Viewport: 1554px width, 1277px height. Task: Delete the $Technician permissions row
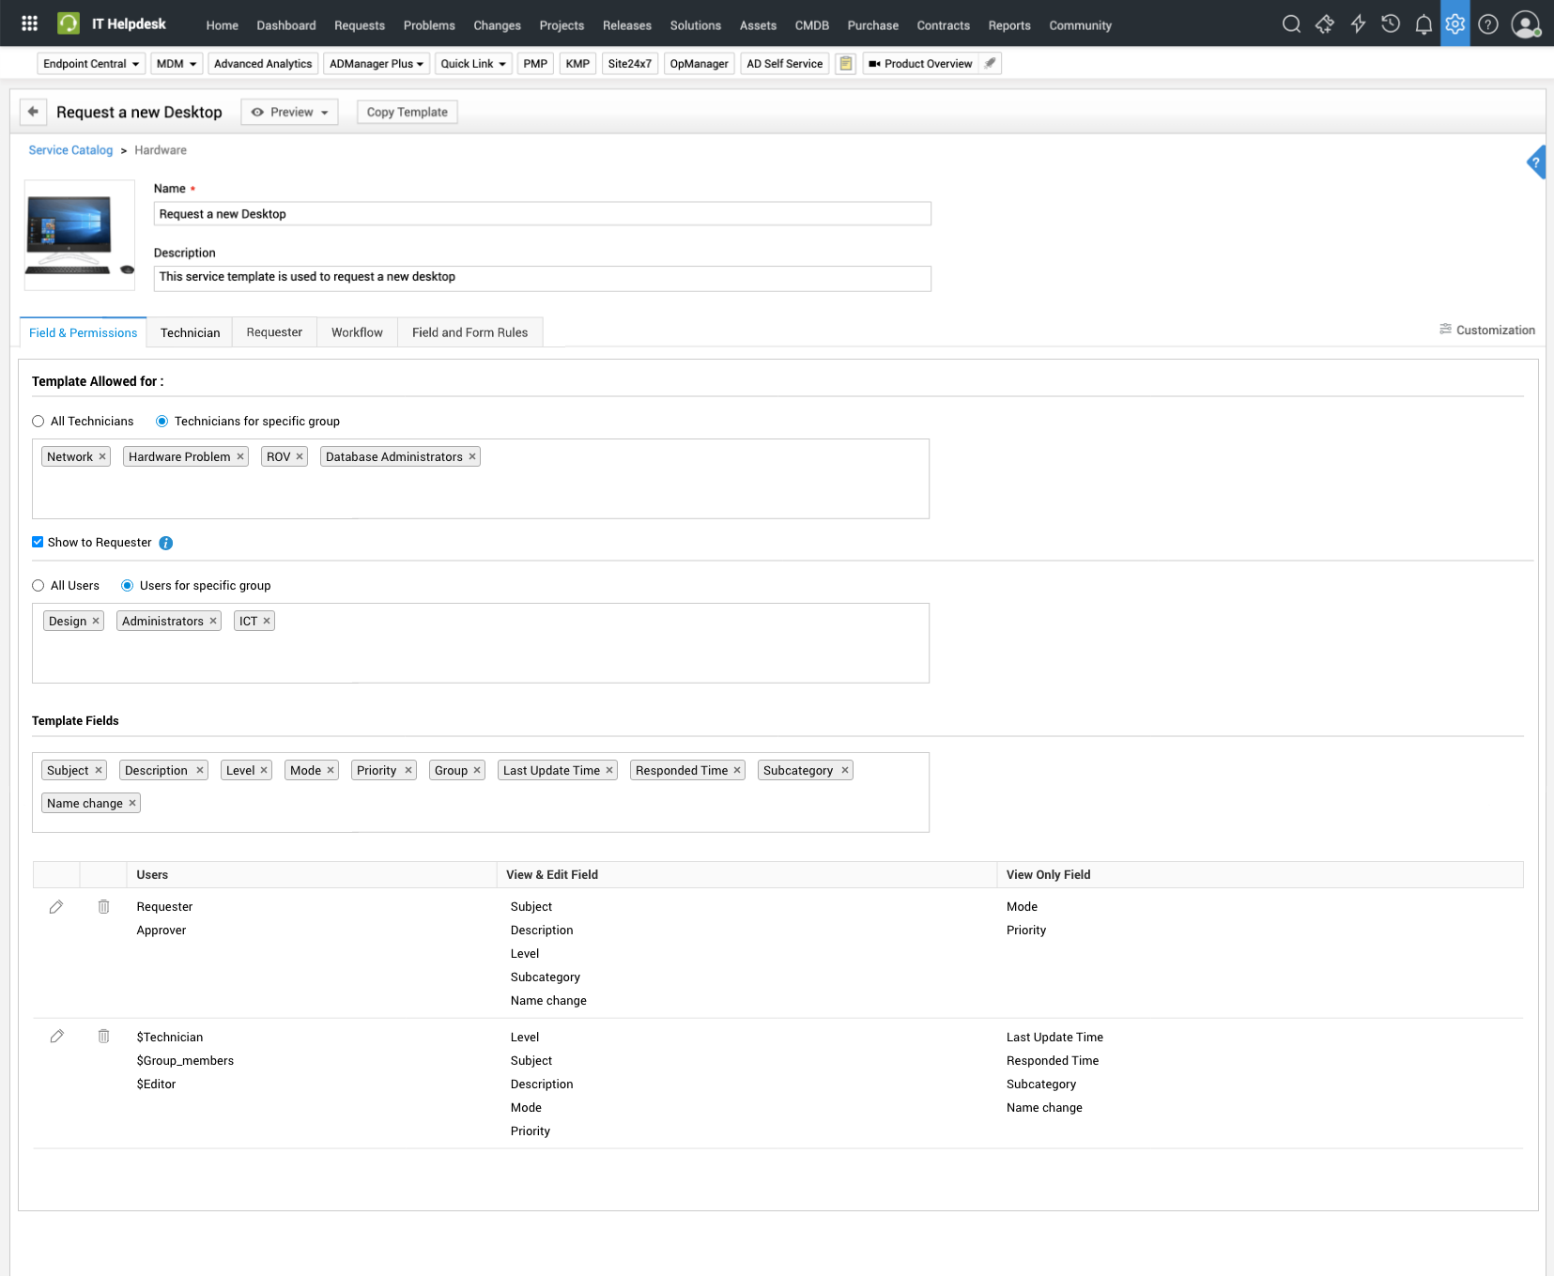104,1037
